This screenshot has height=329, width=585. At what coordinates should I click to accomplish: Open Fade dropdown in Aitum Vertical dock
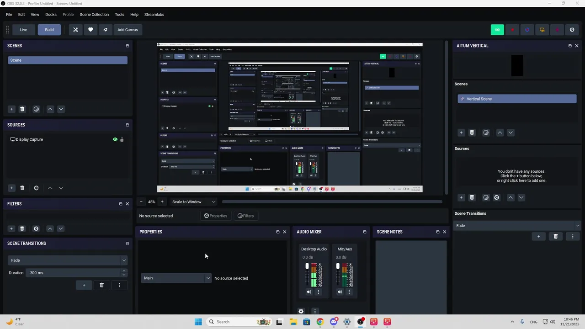pos(517,226)
